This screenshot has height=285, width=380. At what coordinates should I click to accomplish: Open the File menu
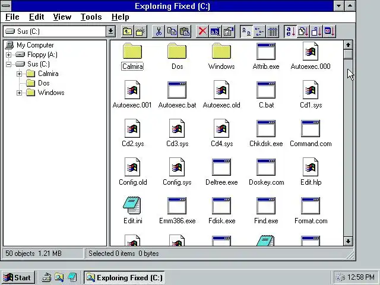(12, 17)
